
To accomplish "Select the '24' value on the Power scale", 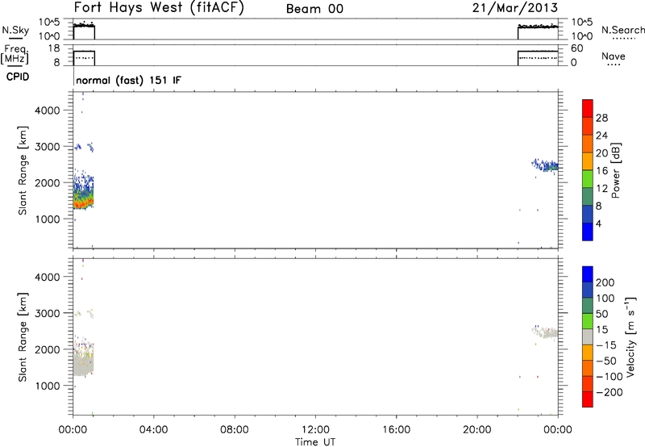I will click(x=601, y=136).
